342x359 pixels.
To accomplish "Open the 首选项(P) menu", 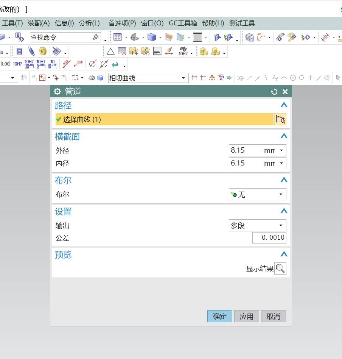I will tap(122, 23).
